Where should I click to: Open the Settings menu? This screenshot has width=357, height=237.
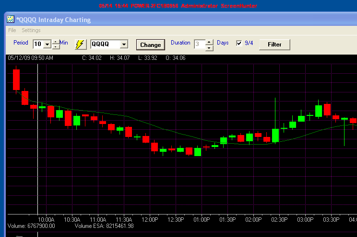[x=31, y=30]
